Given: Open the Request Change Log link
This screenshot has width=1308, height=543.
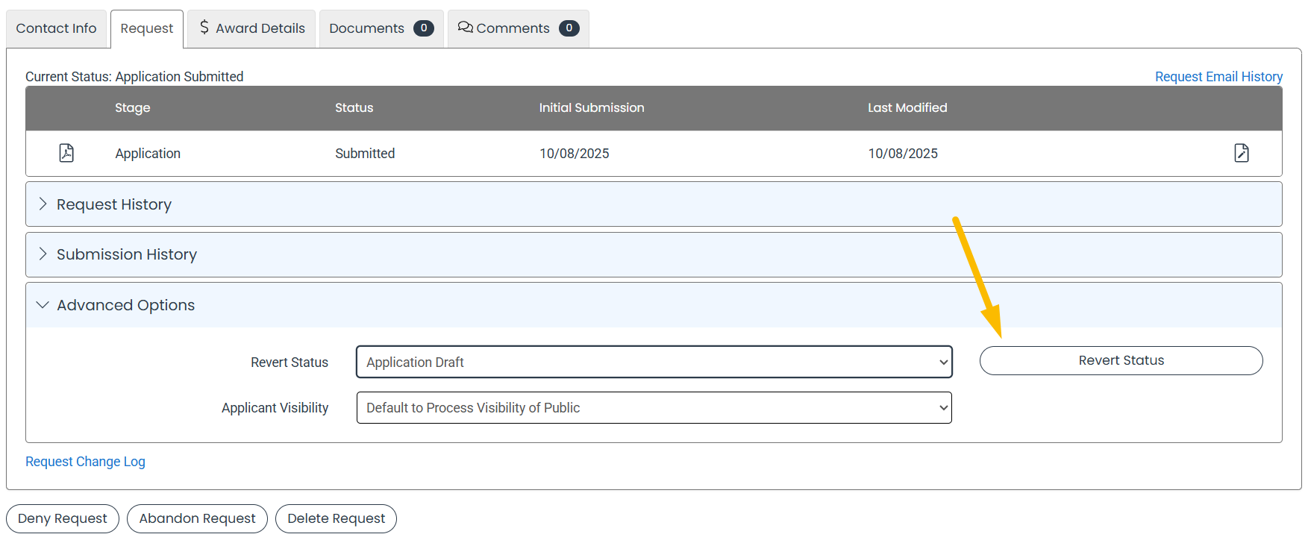Looking at the screenshot, I should click(85, 462).
